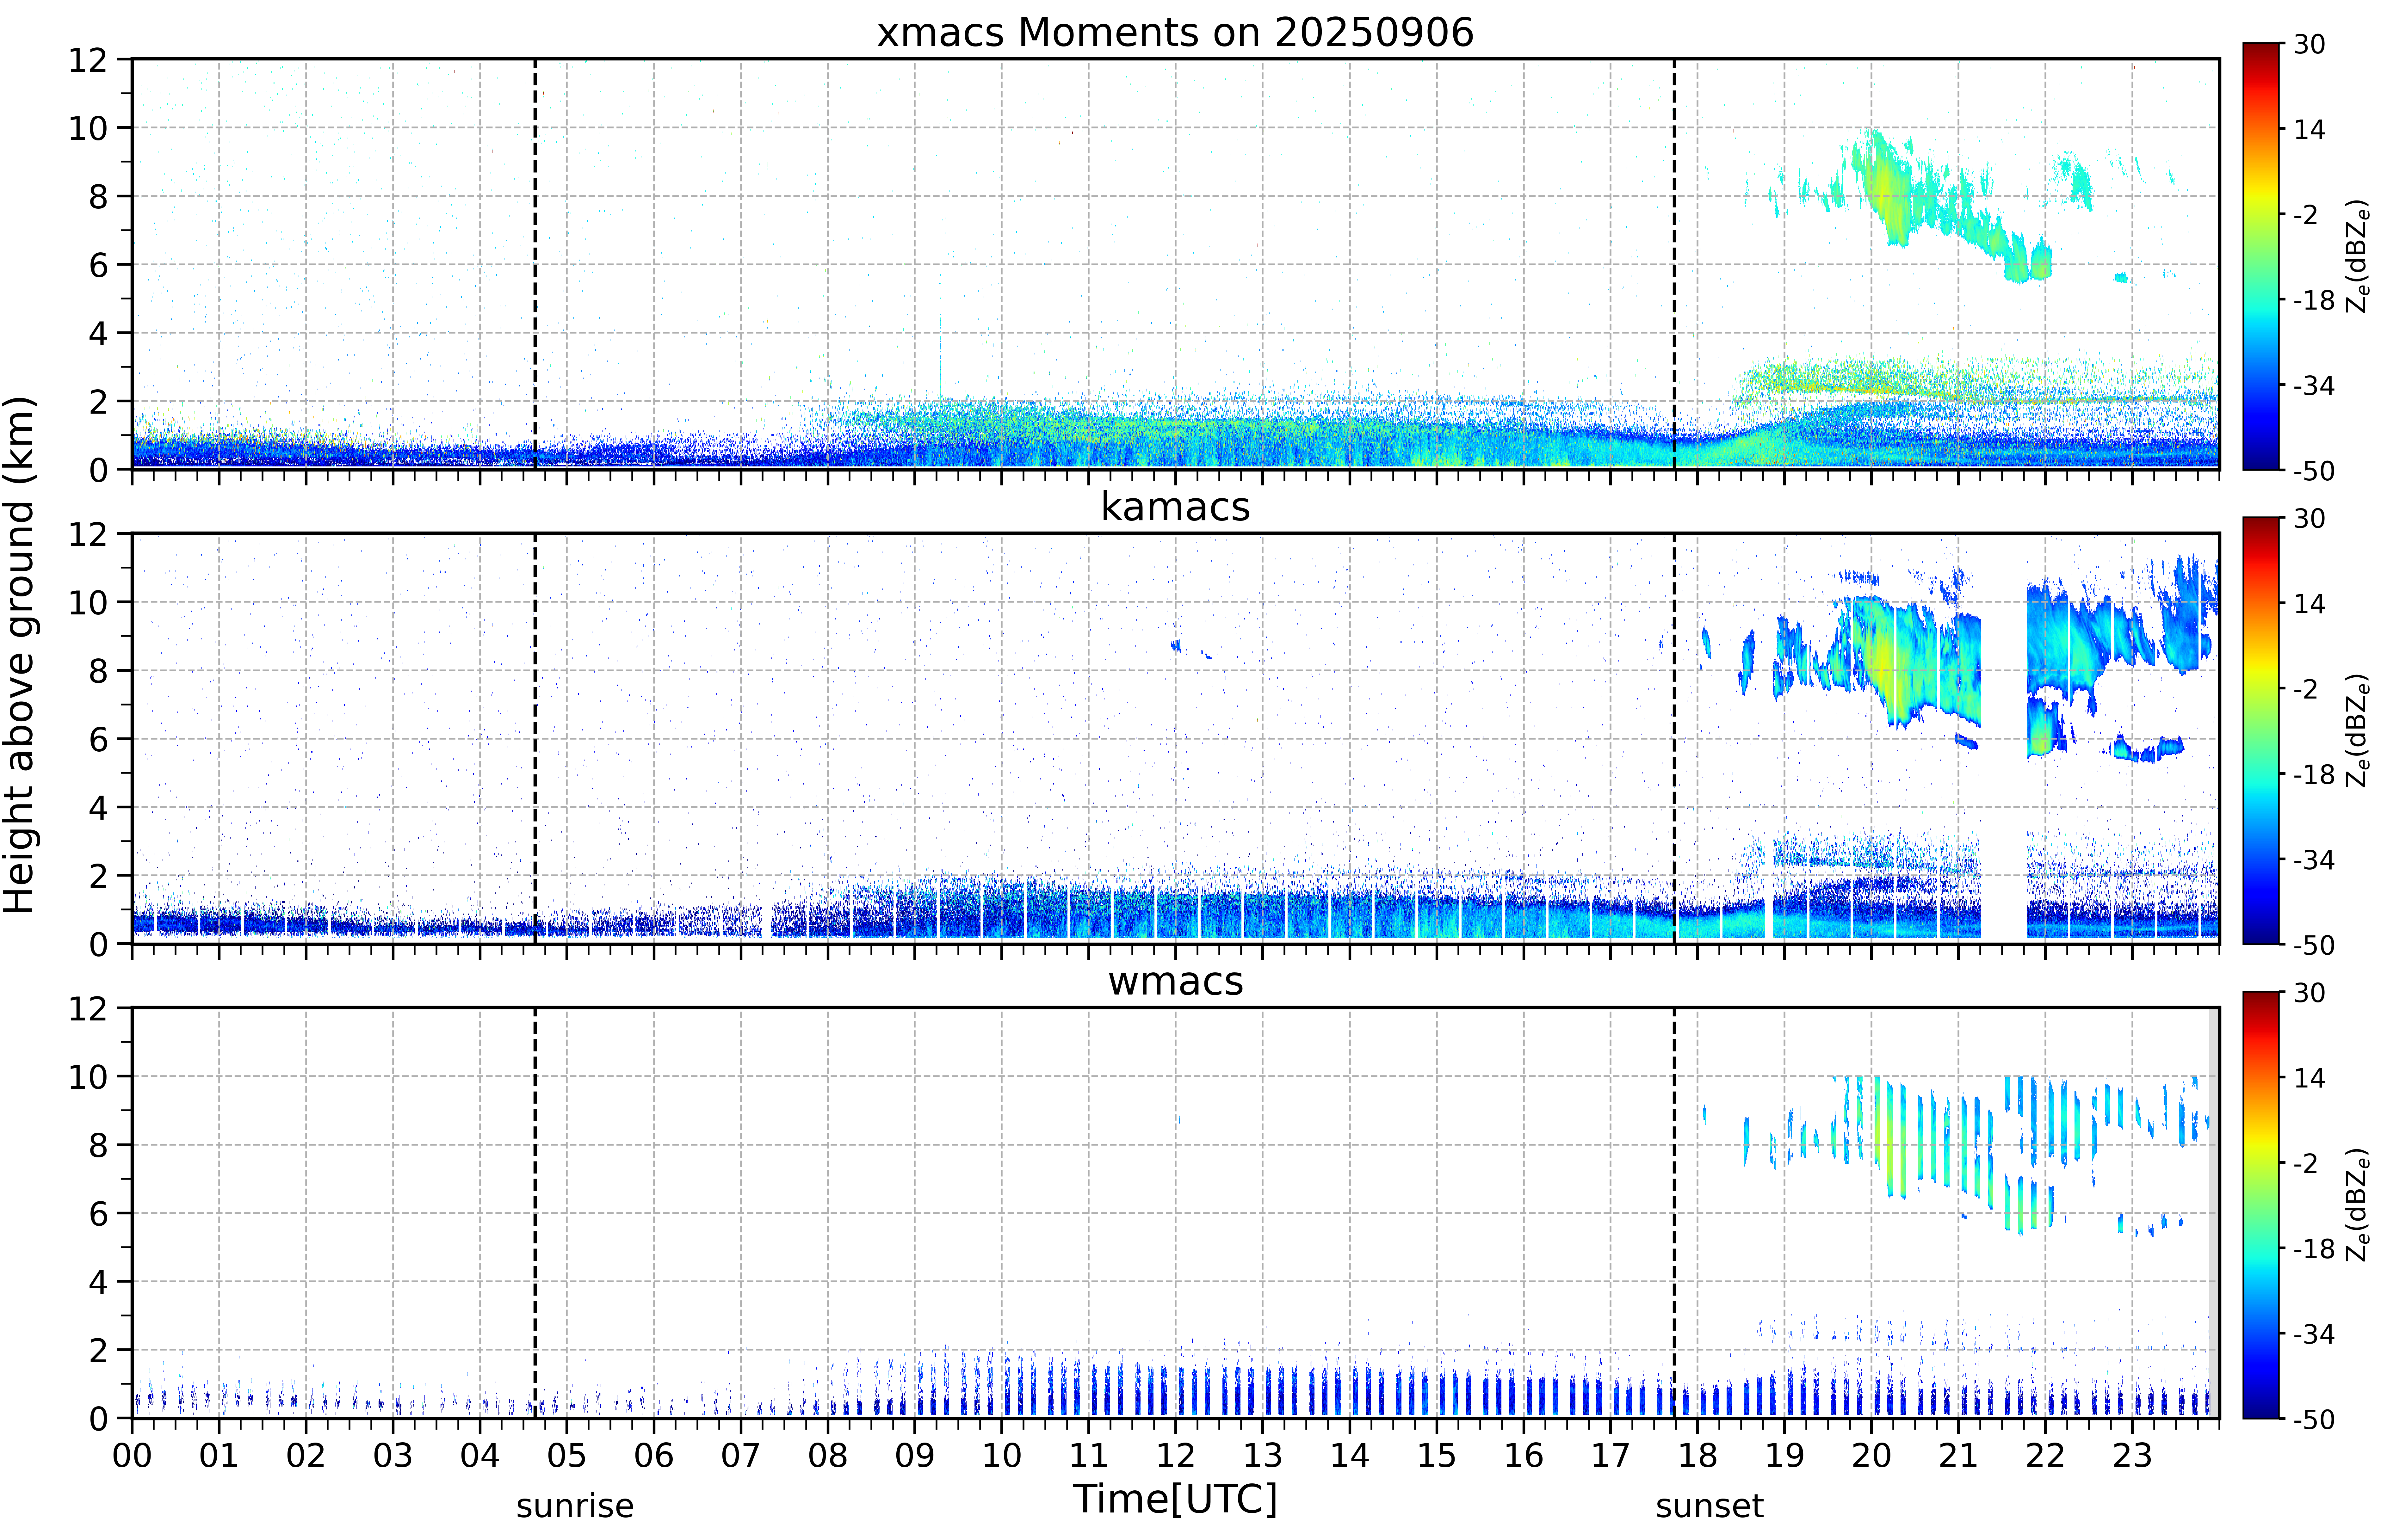Viewport: 2387px width, 1540px height.
Task: Click the sunrise dashed line in kamacs panel
Action: pos(535,738)
